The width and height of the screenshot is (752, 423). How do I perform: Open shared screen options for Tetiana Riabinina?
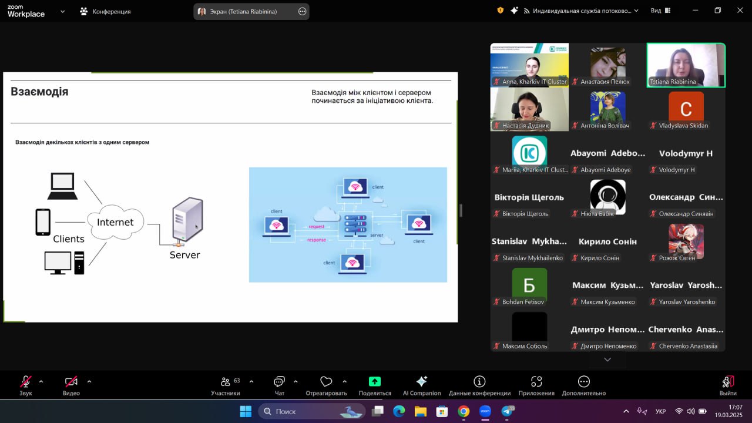(x=303, y=11)
